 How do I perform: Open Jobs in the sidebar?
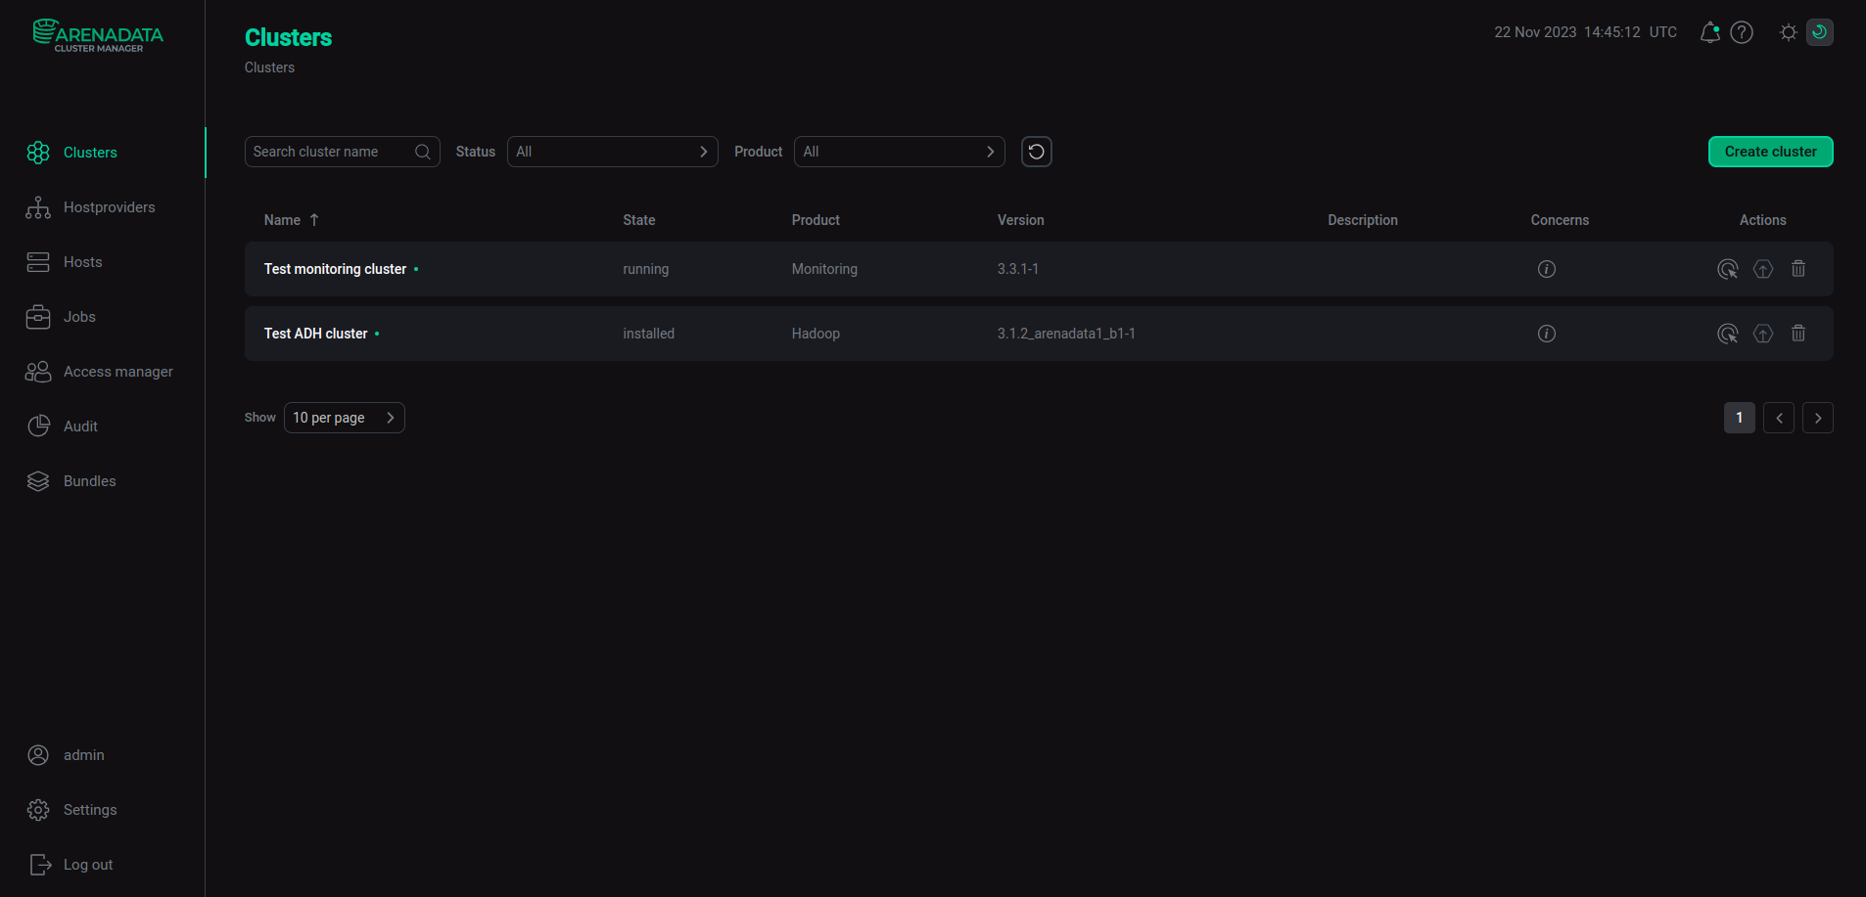79,317
